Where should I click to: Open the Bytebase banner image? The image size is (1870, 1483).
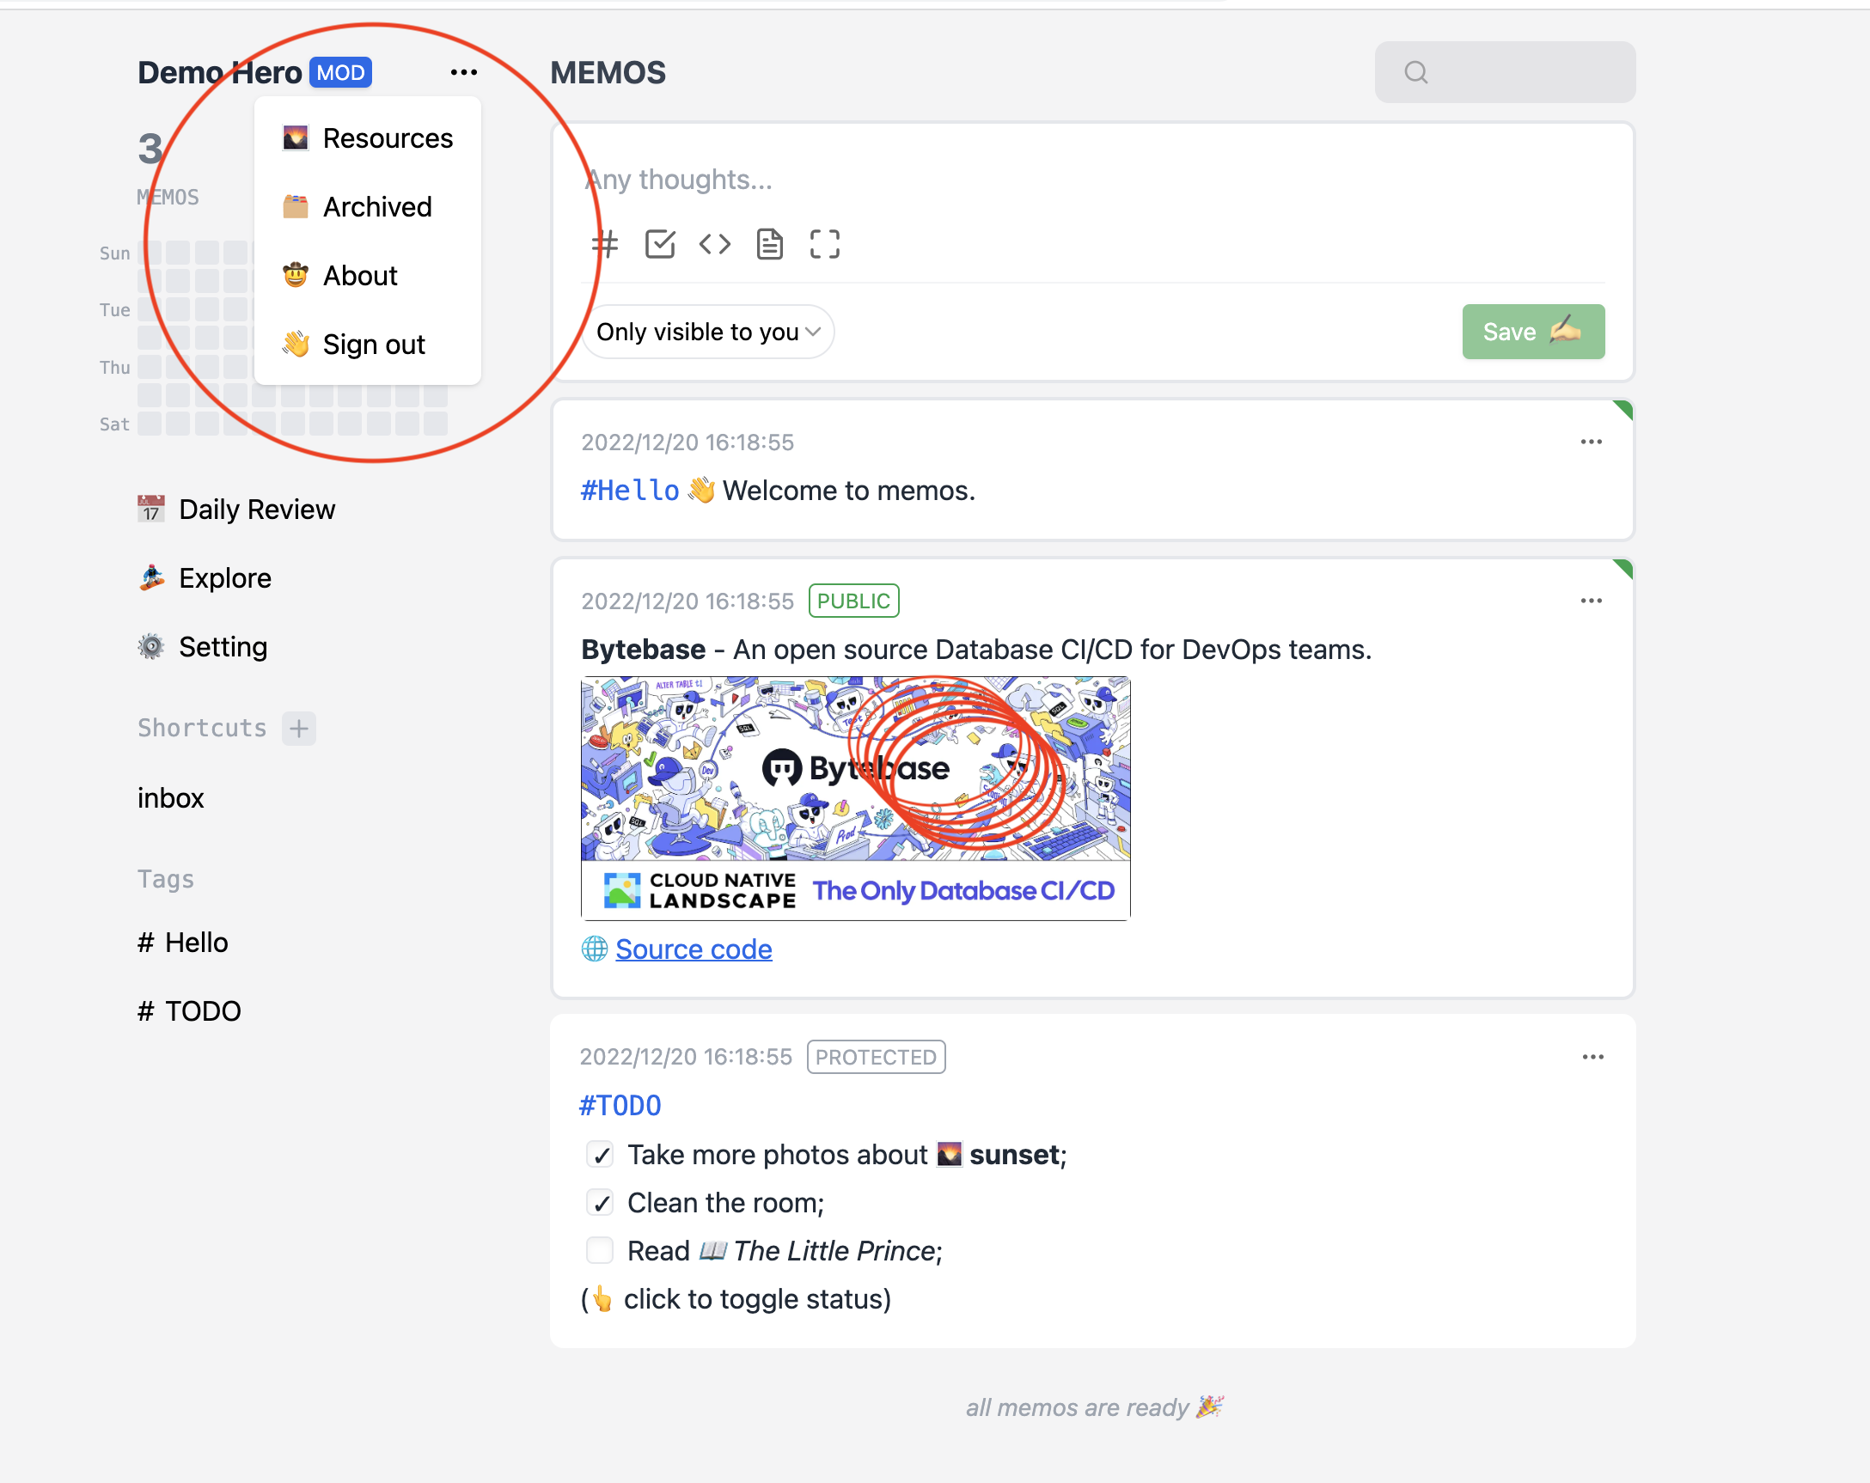pos(855,798)
